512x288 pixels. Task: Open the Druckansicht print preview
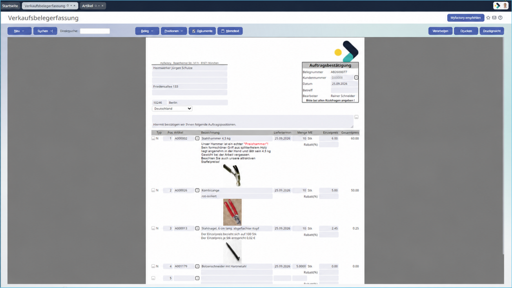point(492,31)
